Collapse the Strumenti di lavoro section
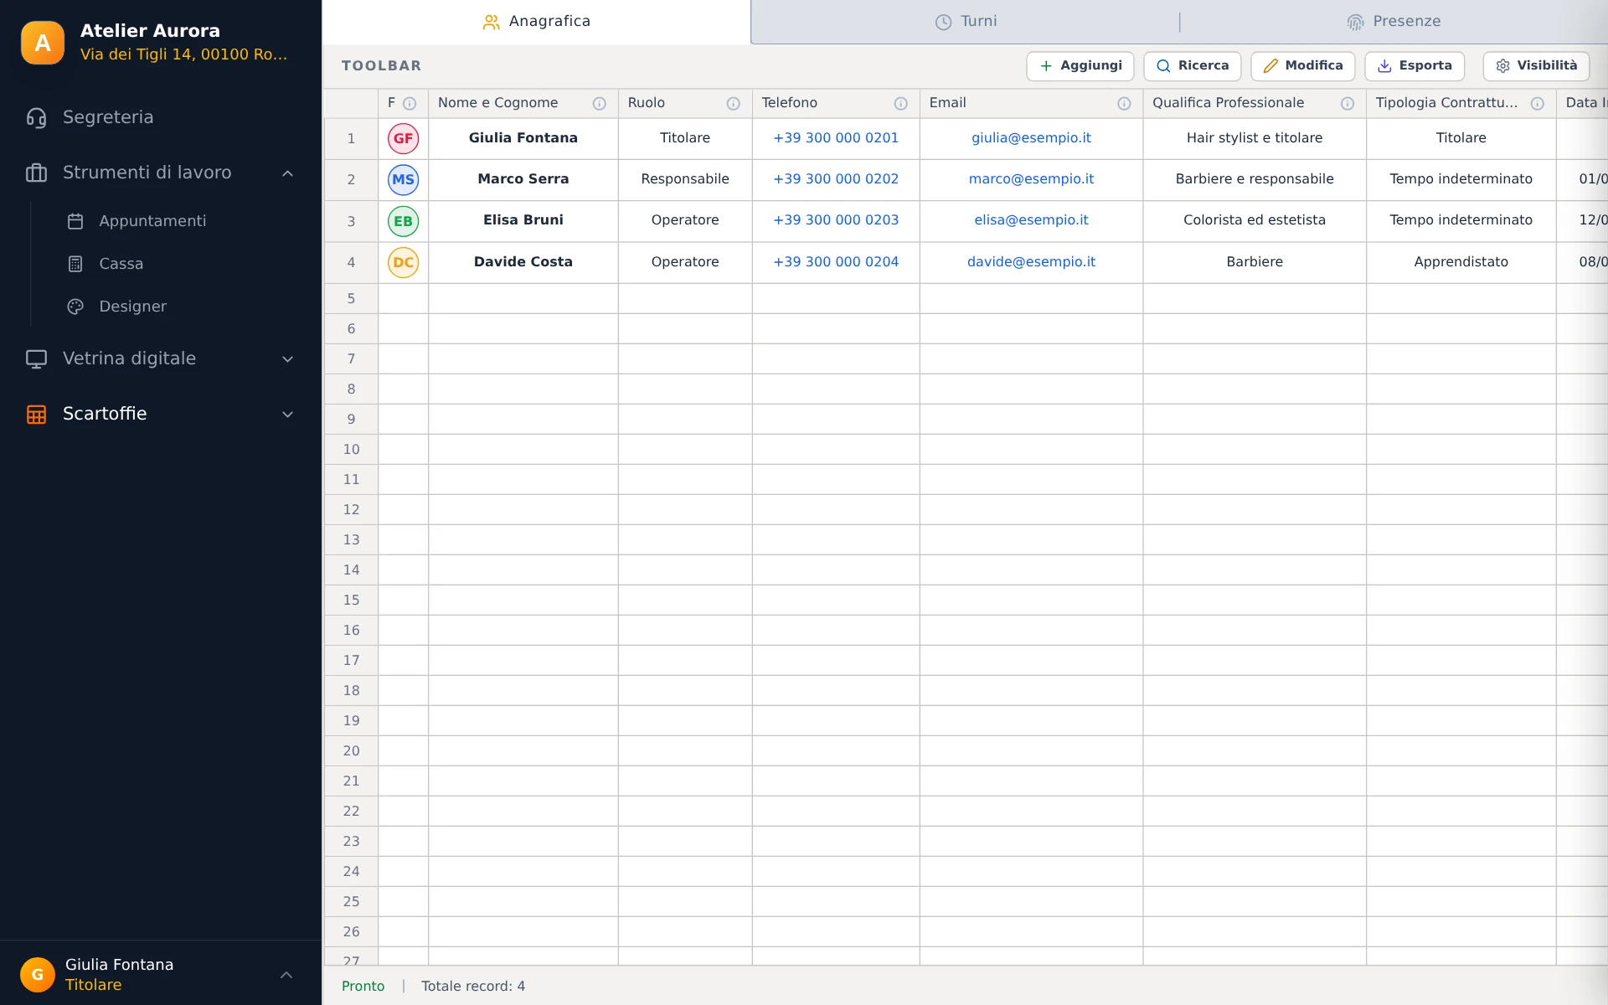The image size is (1608, 1005). pos(287,173)
